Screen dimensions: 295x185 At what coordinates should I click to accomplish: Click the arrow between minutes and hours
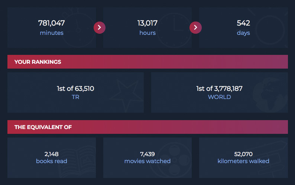click(100, 27)
